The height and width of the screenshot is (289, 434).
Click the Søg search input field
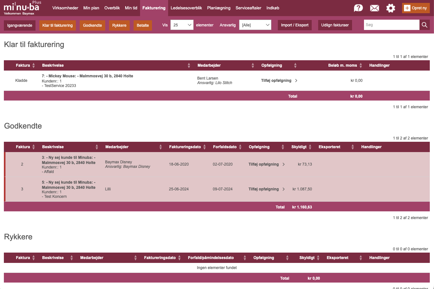click(391, 25)
